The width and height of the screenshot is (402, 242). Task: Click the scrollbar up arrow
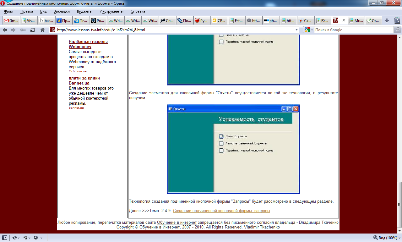pyautogui.click(x=399, y=37)
